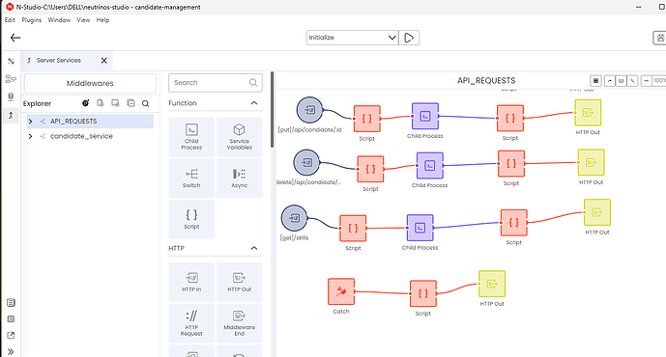Pick the HTTP In palette node
Viewport: 666px width, 357px height.
[191, 282]
